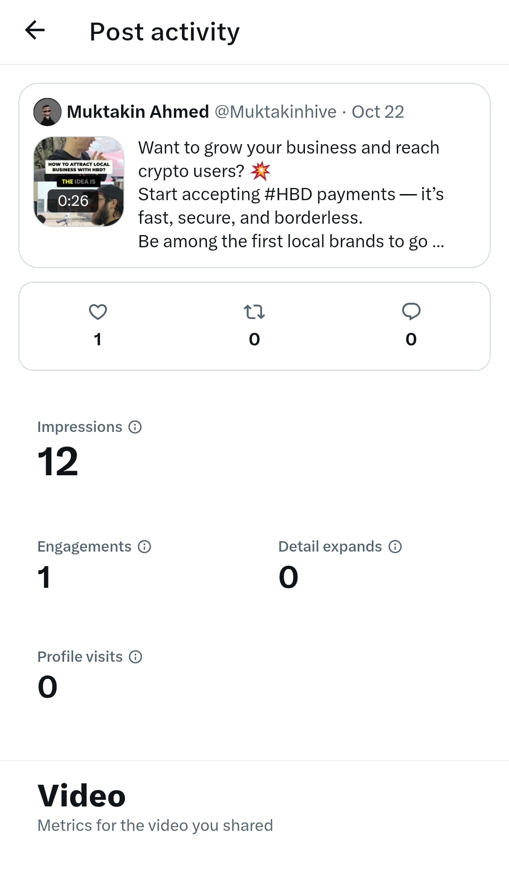Click the video duration badge 0:26
This screenshot has height=870, width=509.
73,201
